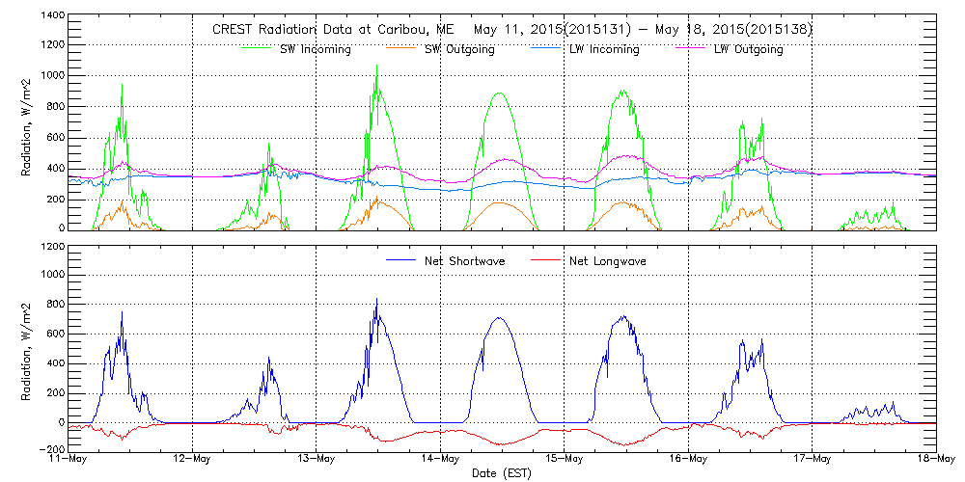
Task: Click the CREST Radiation Data chart title
Action: (x=511, y=30)
